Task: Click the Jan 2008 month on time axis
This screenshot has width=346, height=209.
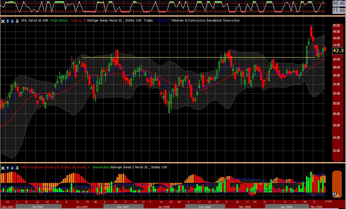Action: tap(165, 207)
